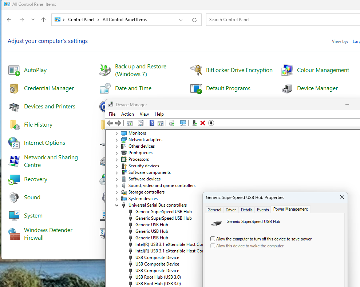Select USB Root Hub (USB 3.0) bottom entry
Viewport: 360px width, 287px height.
(x=158, y=284)
